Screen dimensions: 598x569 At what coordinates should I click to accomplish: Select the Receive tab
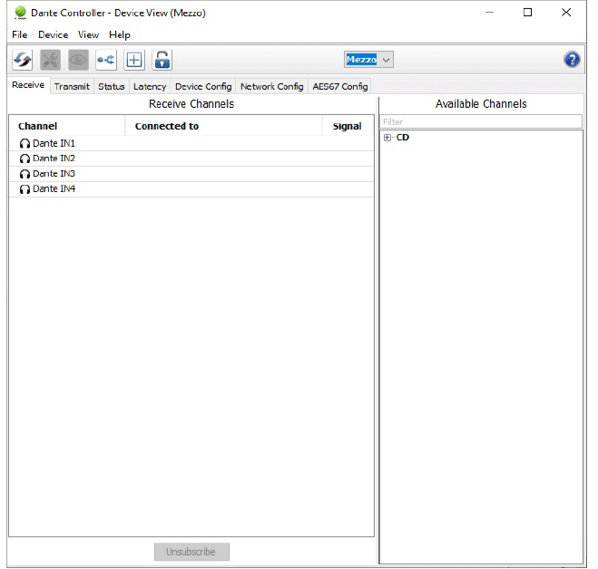point(28,85)
